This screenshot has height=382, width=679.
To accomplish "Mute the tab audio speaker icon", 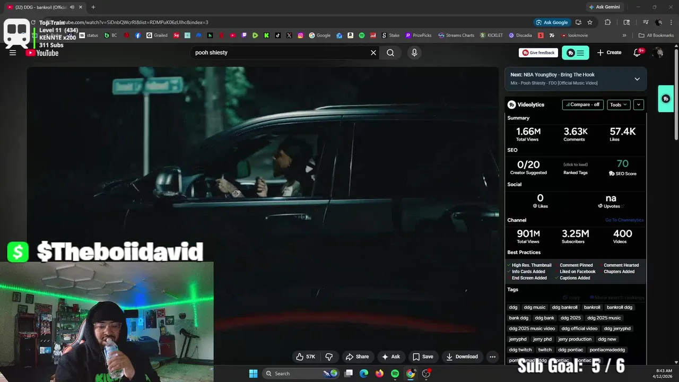I will click(72, 7).
